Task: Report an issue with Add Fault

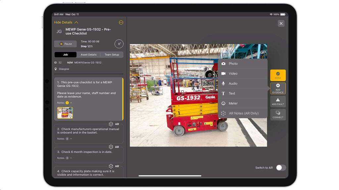Action: point(278,102)
